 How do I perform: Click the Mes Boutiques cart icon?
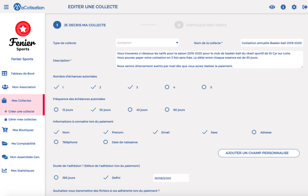point(5,130)
